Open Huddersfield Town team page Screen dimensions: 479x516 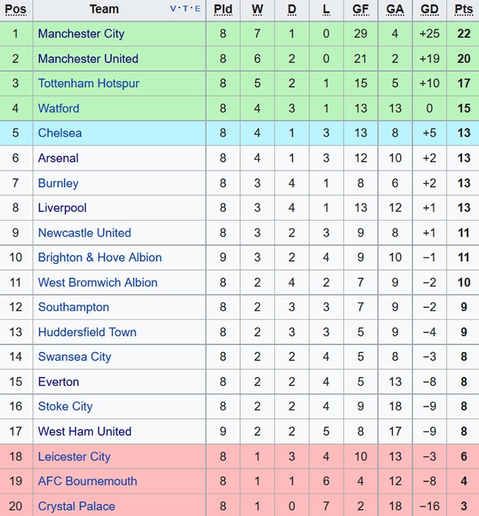87,332
